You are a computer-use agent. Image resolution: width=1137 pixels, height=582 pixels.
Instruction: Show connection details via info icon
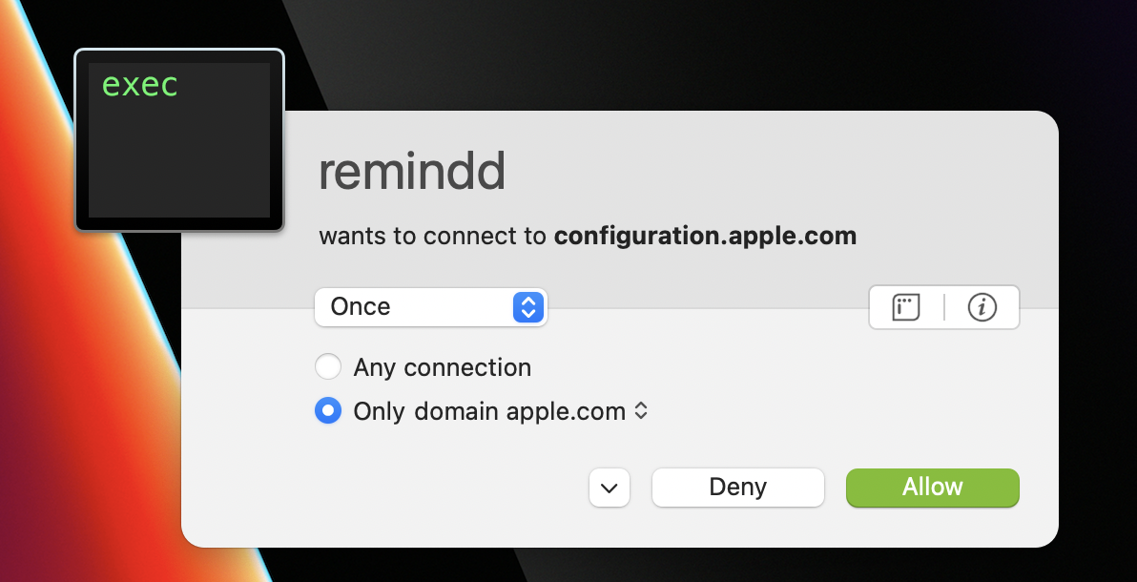click(x=982, y=307)
